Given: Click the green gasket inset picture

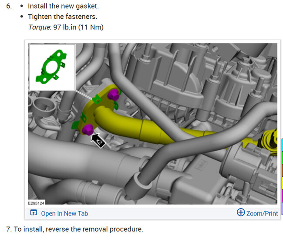Looking at the screenshot, I should pyautogui.click(x=52, y=67).
